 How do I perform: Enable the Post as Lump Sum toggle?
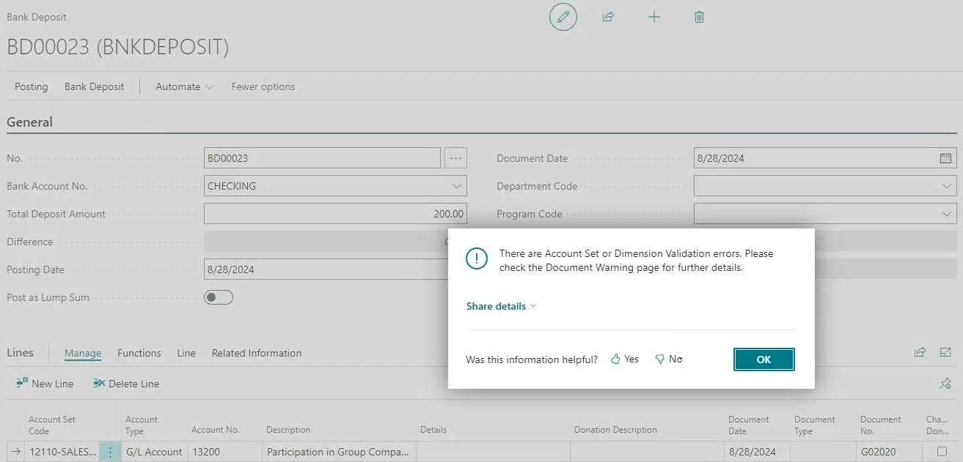[218, 297]
